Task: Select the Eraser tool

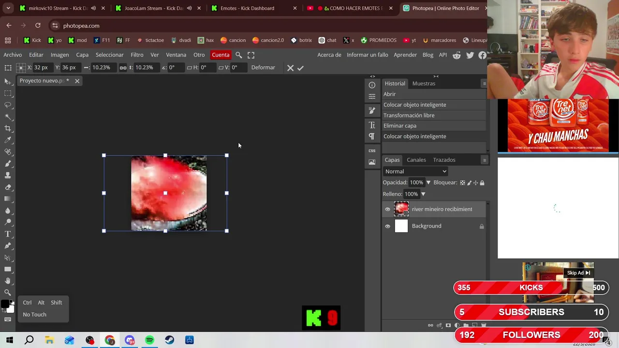Action: [x=8, y=187]
